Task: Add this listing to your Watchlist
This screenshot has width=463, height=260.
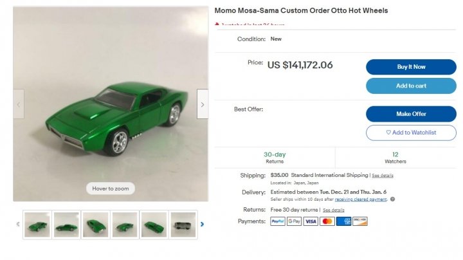Action: (x=411, y=133)
